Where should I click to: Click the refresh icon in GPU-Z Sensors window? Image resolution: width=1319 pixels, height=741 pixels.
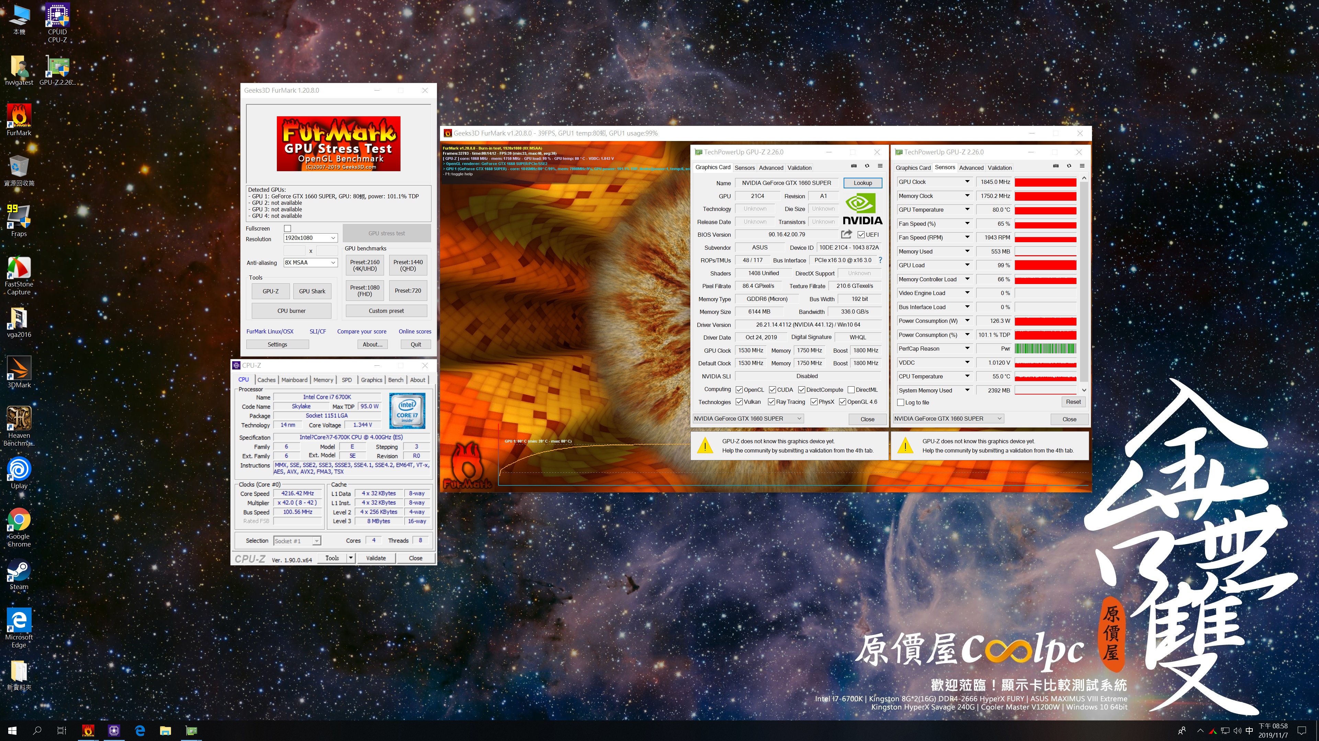click(x=1069, y=166)
